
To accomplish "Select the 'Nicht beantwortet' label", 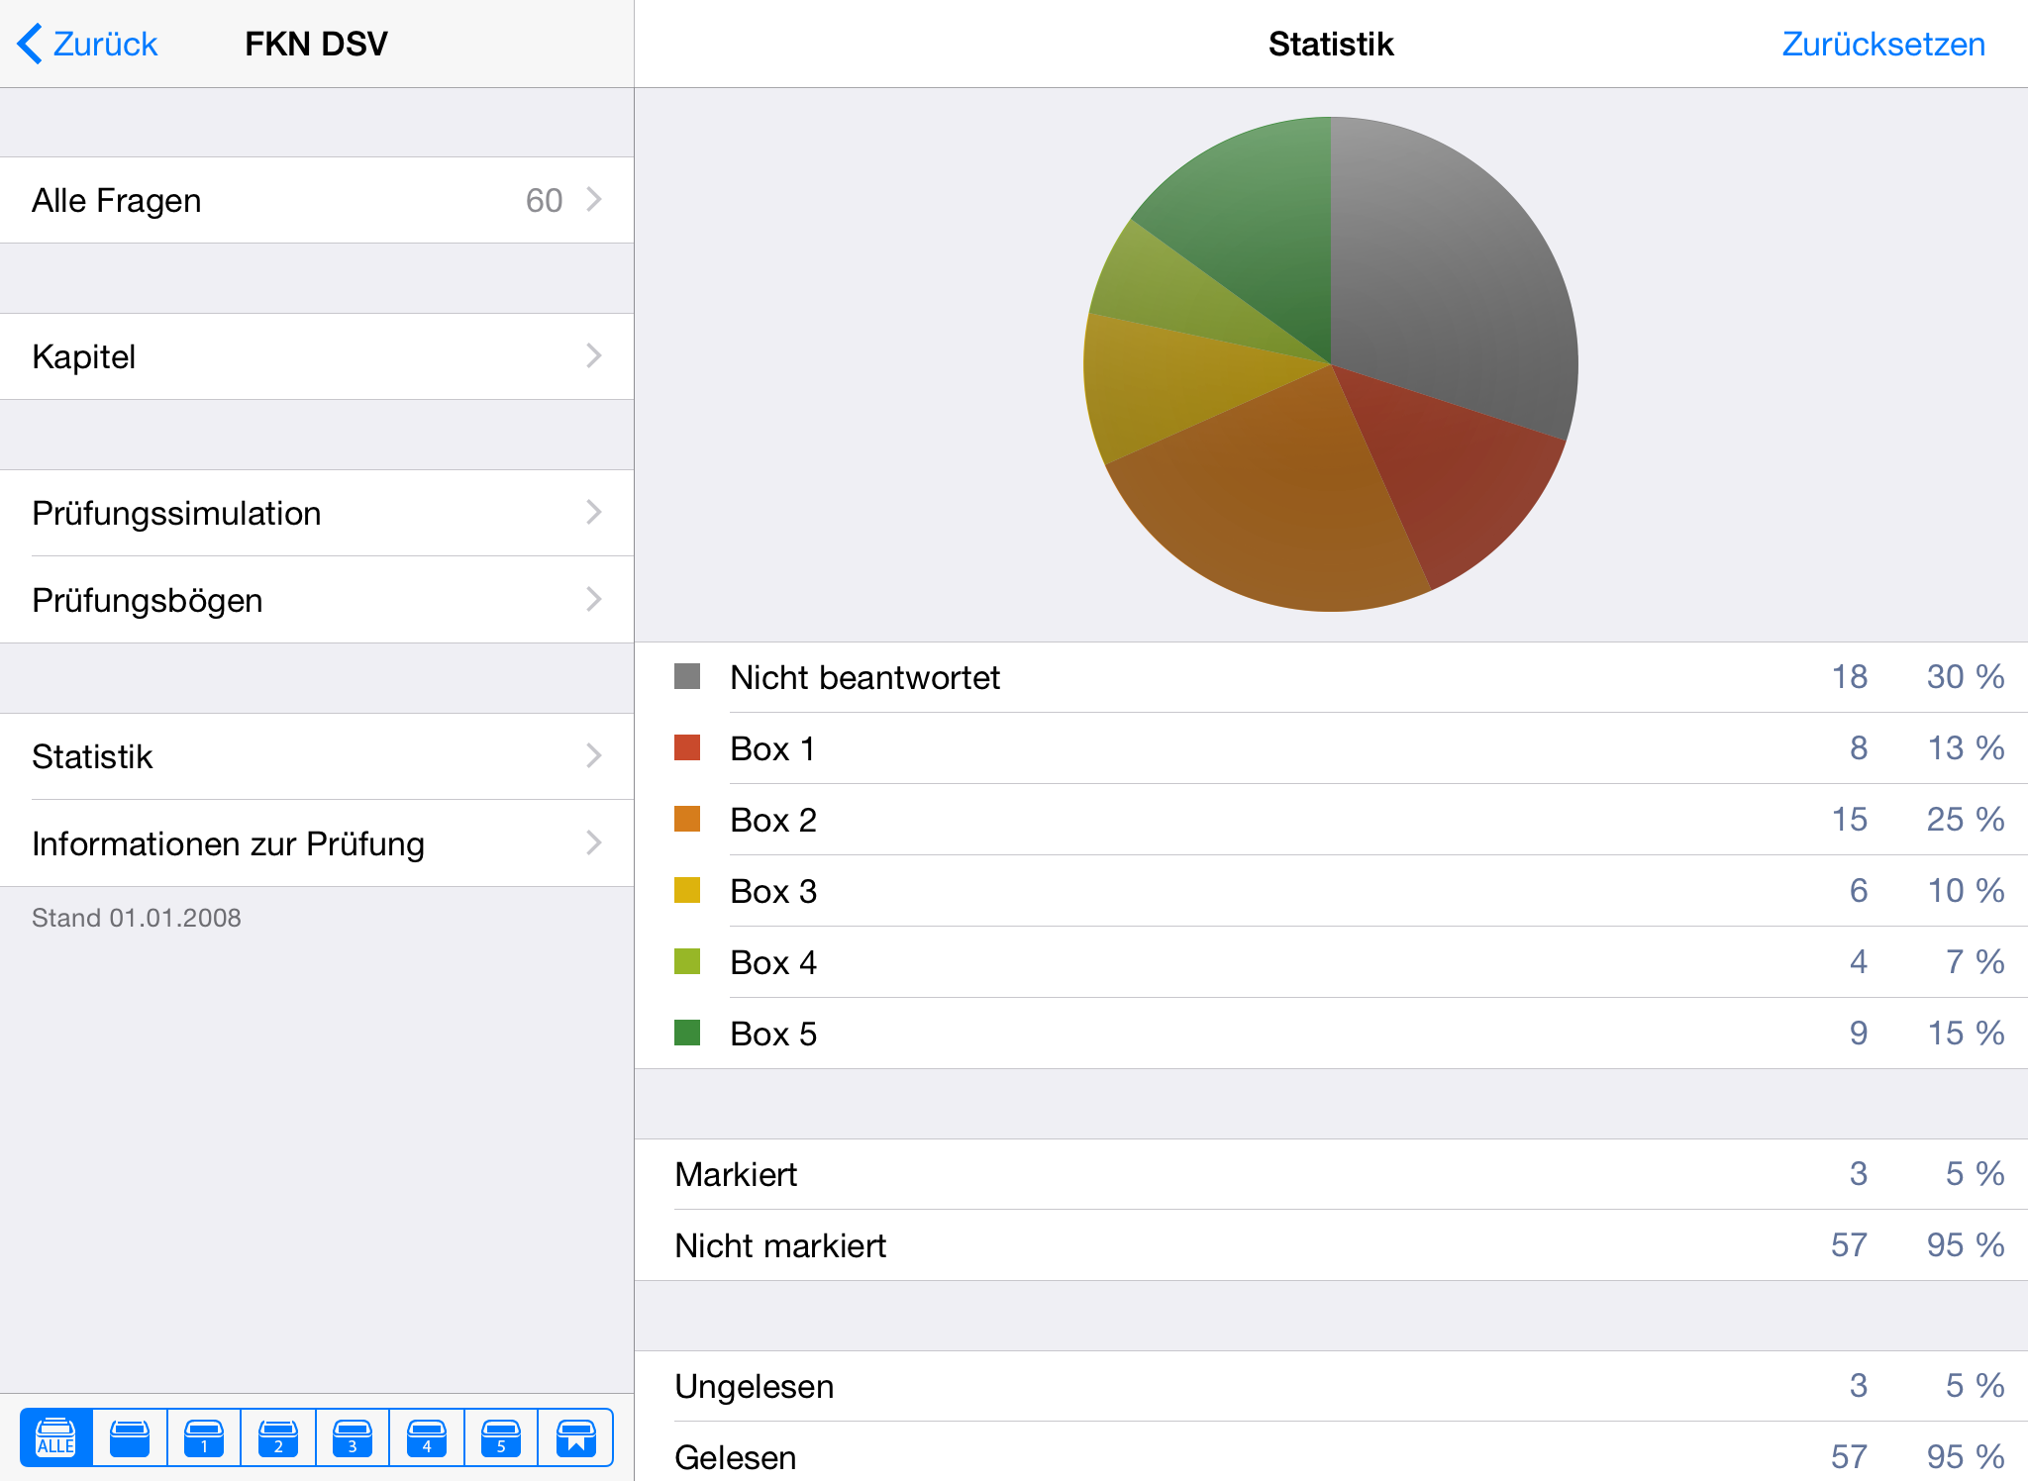I will (865, 677).
